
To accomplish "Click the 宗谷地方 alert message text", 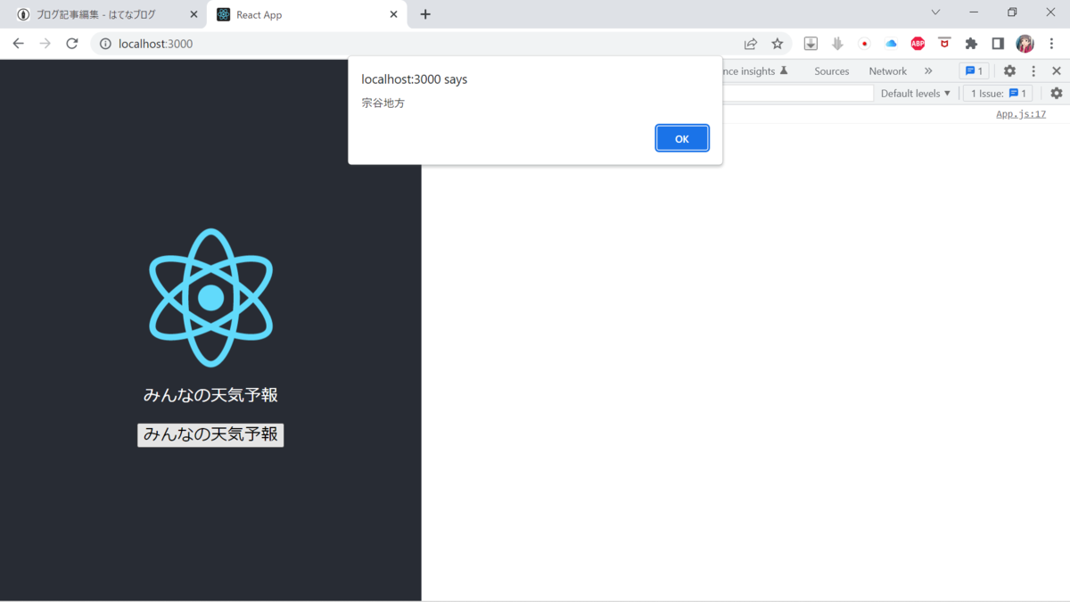I will pos(383,103).
